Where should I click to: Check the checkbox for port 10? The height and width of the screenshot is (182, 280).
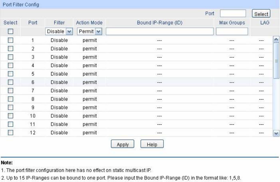click(10, 116)
